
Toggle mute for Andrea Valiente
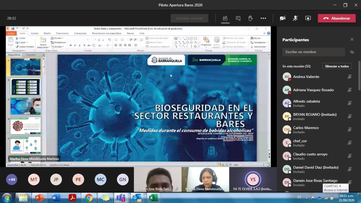click(x=349, y=77)
